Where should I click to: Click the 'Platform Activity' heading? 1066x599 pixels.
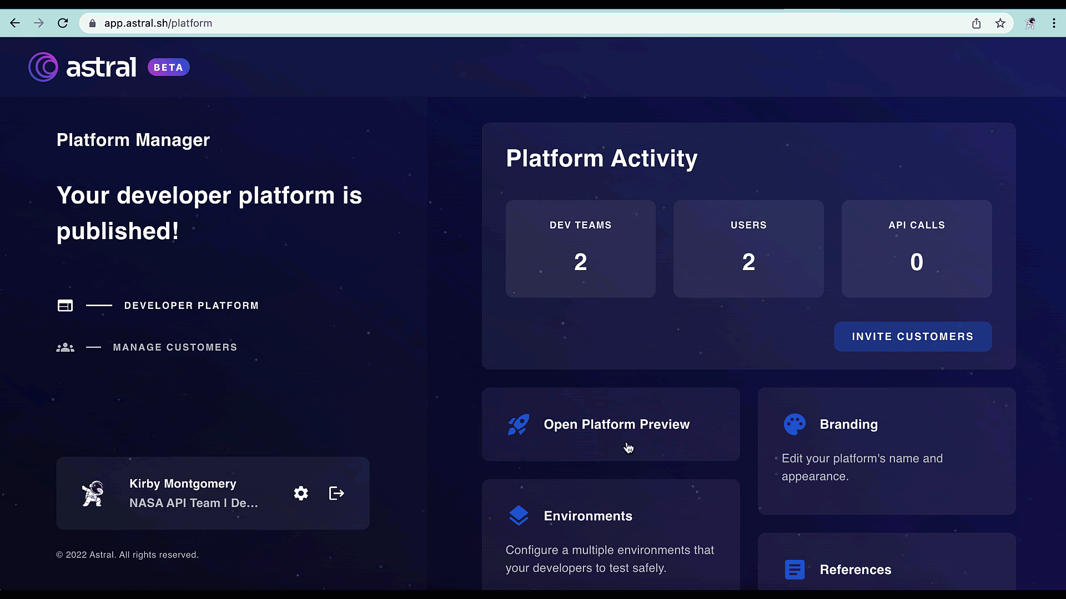click(602, 159)
